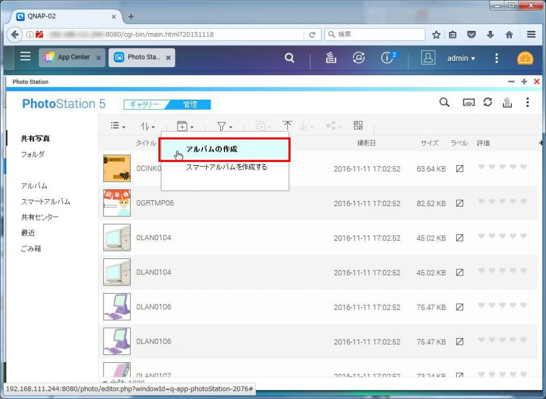
Task: Open 共有センター in sidebar
Action: [39, 217]
